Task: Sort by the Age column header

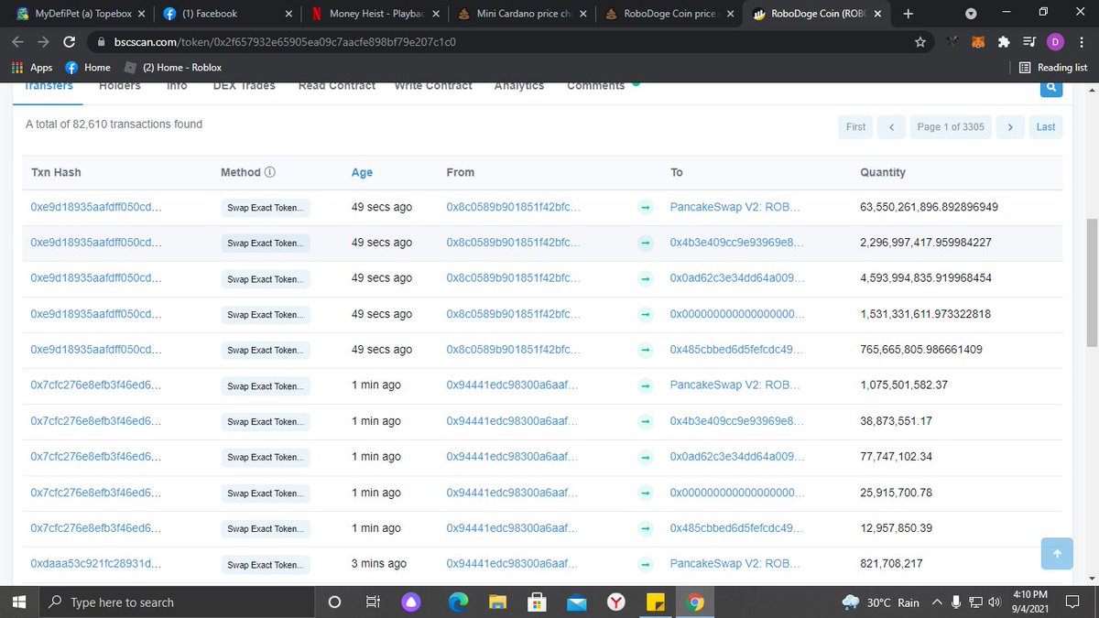Action: [x=362, y=172]
